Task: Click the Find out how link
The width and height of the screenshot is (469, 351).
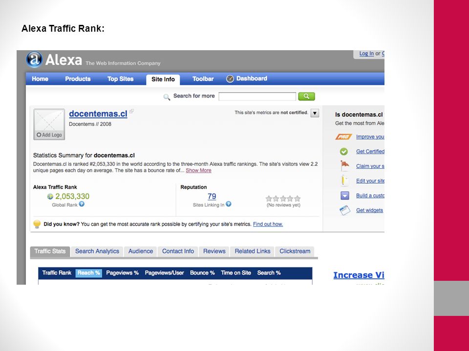Action: 268,224
